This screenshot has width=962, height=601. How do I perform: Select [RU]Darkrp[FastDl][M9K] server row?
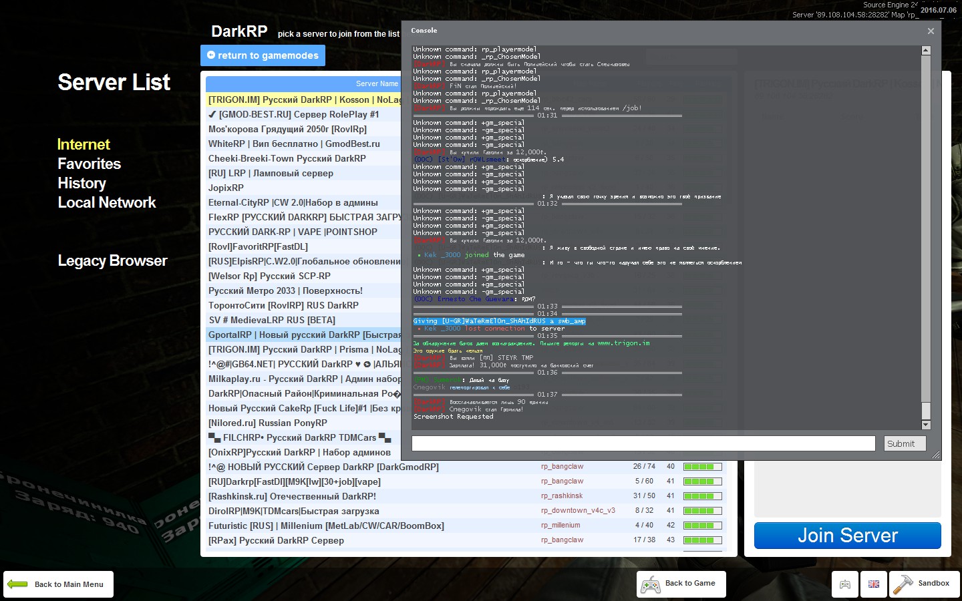coord(466,481)
